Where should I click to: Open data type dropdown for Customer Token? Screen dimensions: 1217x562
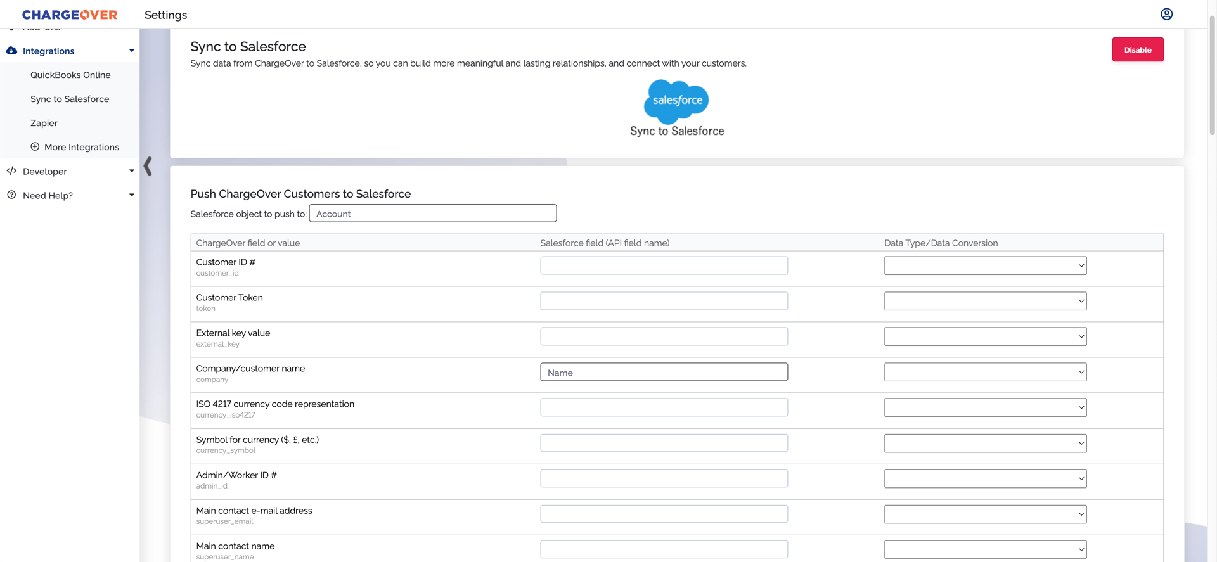pyautogui.click(x=986, y=301)
